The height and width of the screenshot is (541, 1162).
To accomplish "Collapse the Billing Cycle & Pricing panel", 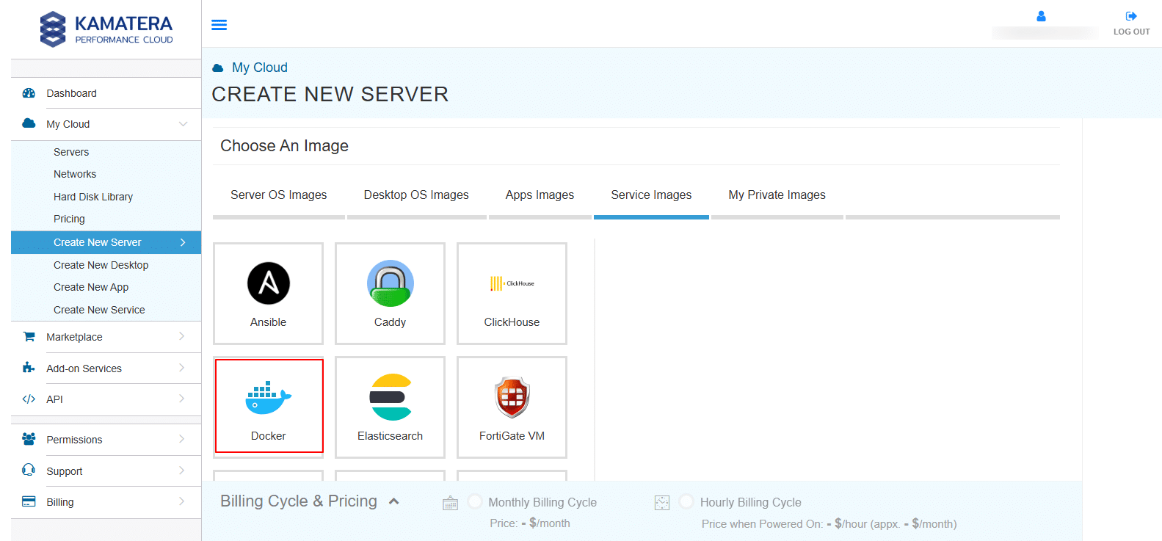I will tap(394, 501).
